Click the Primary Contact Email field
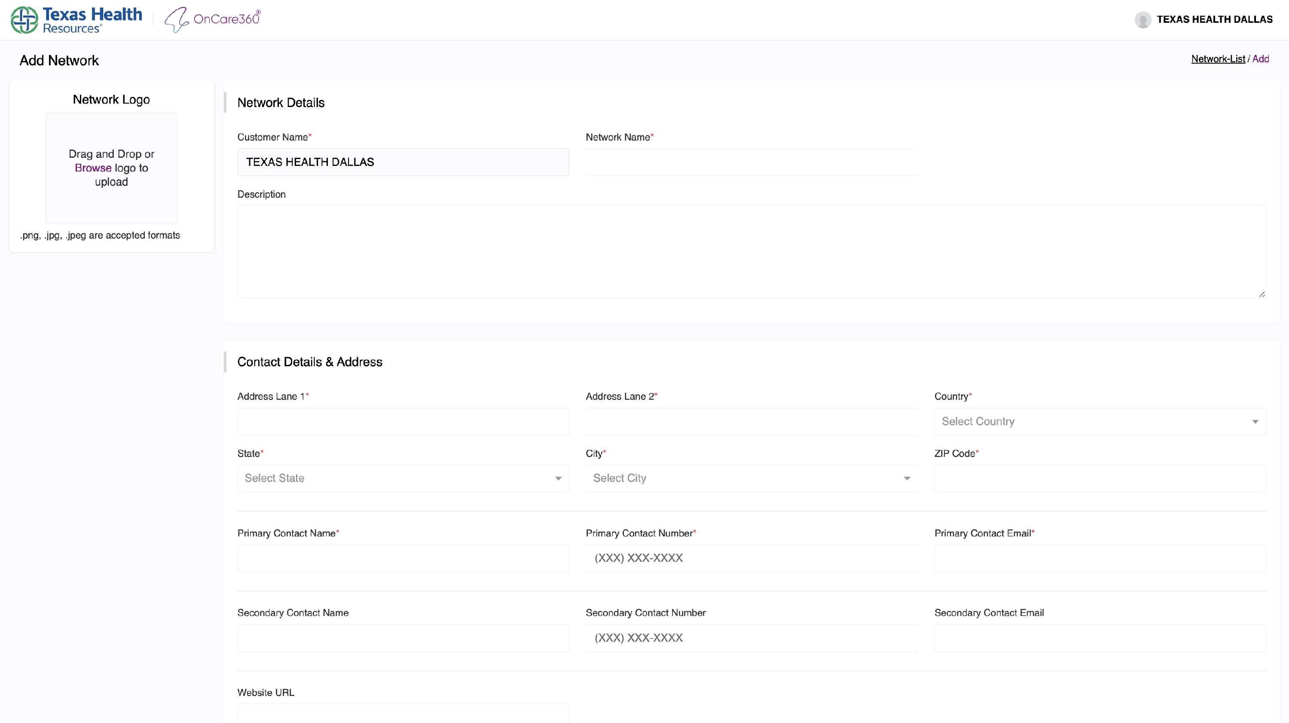Viewport: 1289px width, 723px height. point(1100,558)
